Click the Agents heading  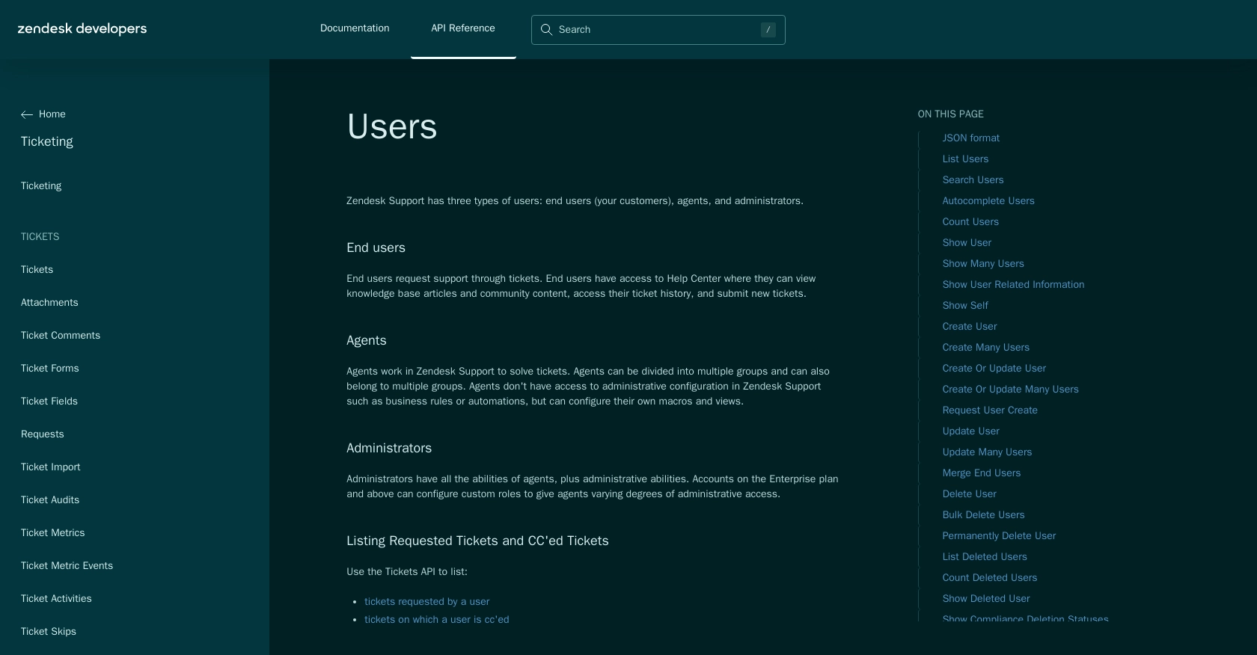(x=367, y=341)
